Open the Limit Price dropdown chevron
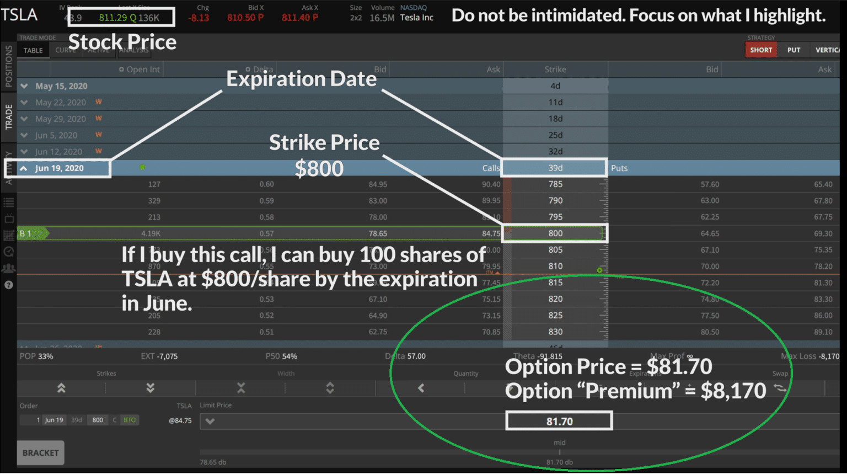This screenshot has width=847, height=474. click(x=210, y=420)
